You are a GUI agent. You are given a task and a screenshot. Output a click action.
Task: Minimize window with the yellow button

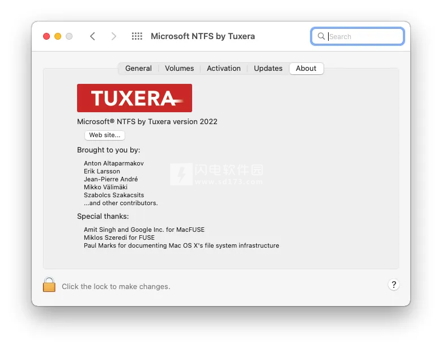58,36
